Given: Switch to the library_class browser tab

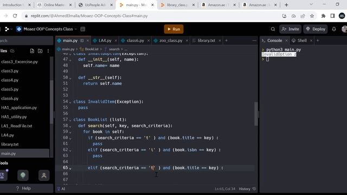Looking at the screenshot, I should tap(178, 5).
